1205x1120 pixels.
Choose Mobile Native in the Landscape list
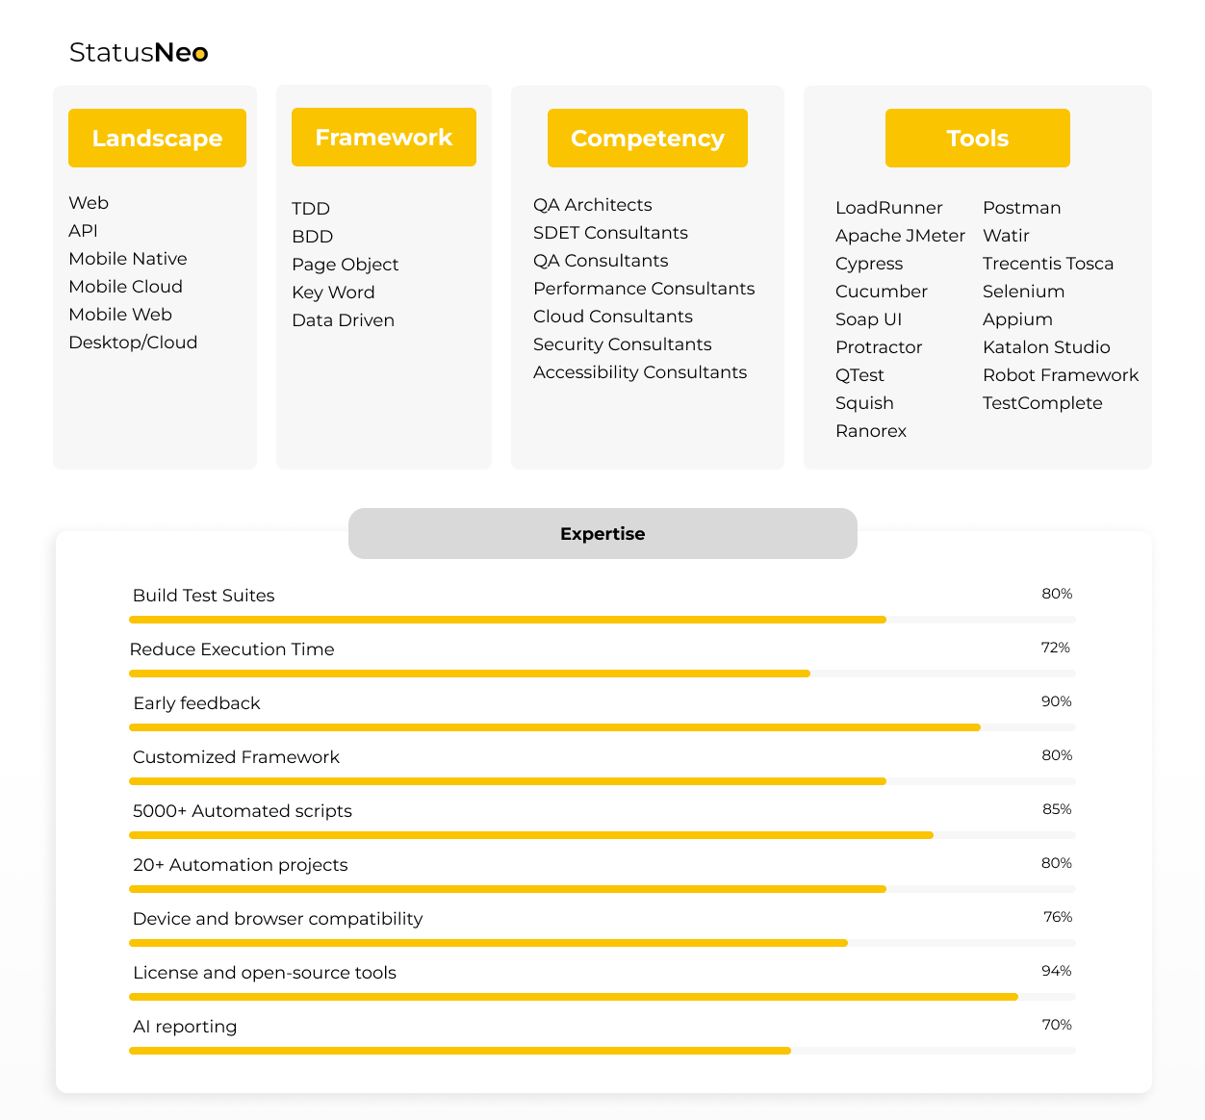tap(127, 259)
